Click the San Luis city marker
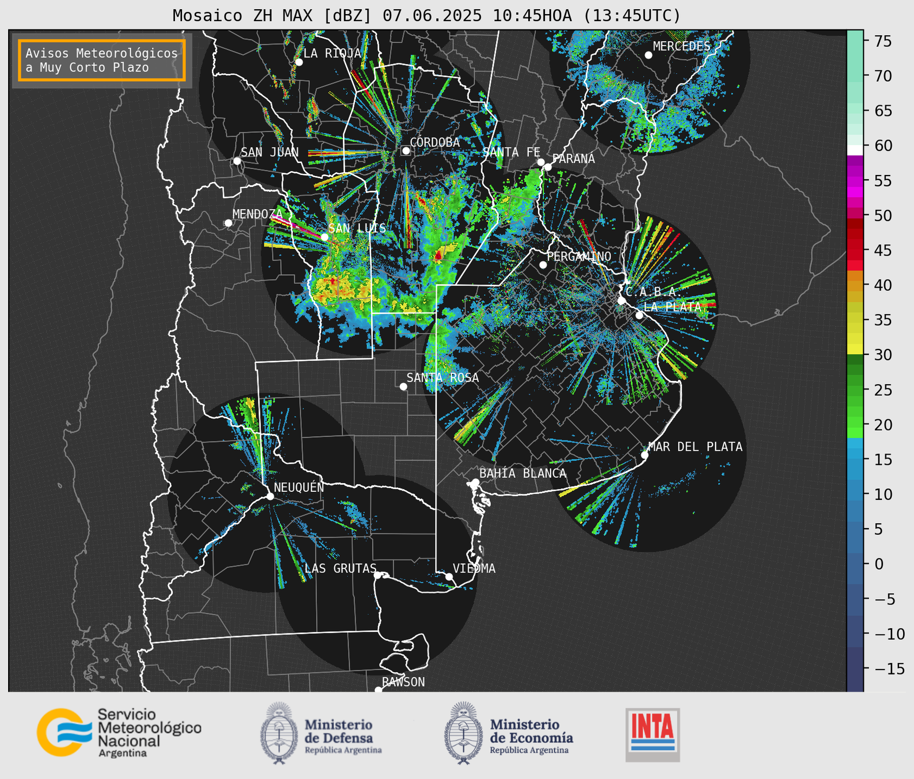The width and height of the screenshot is (914, 779). (325, 237)
